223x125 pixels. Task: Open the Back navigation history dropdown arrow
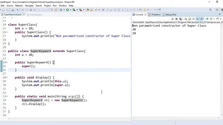point(148,10)
